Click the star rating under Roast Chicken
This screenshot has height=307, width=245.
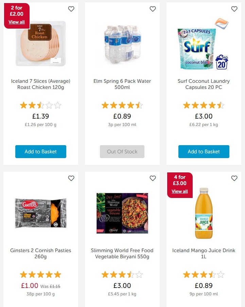click(40, 105)
